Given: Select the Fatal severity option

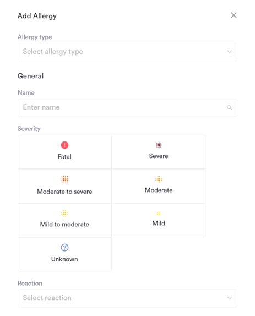Looking at the screenshot, I should 64,152.
